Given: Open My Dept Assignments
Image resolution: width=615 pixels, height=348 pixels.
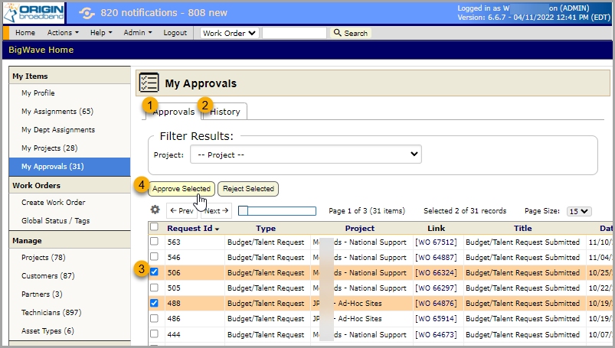Looking at the screenshot, I should click(x=58, y=130).
